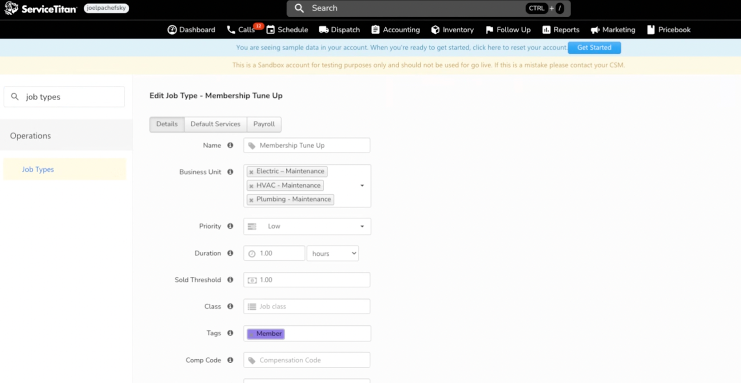This screenshot has height=383, width=741.
Task: Open the Pricebook
Action: [x=669, y=30]
